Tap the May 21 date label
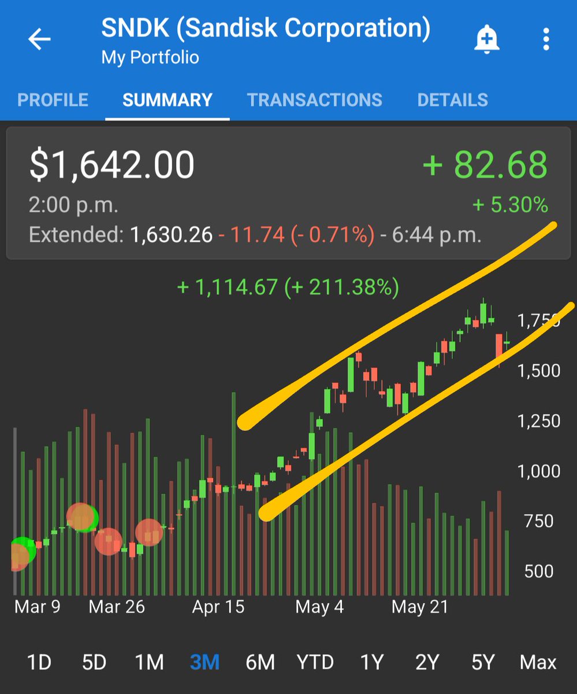The height and width of the screenshot is (694, 577). pos(419,607)
